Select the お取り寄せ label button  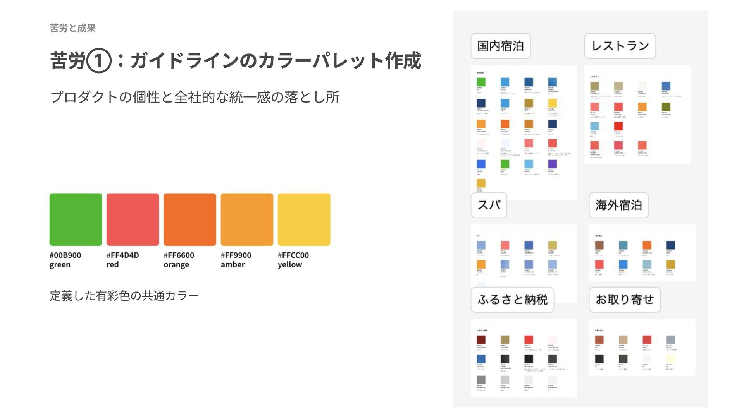(x=625, y=300)
